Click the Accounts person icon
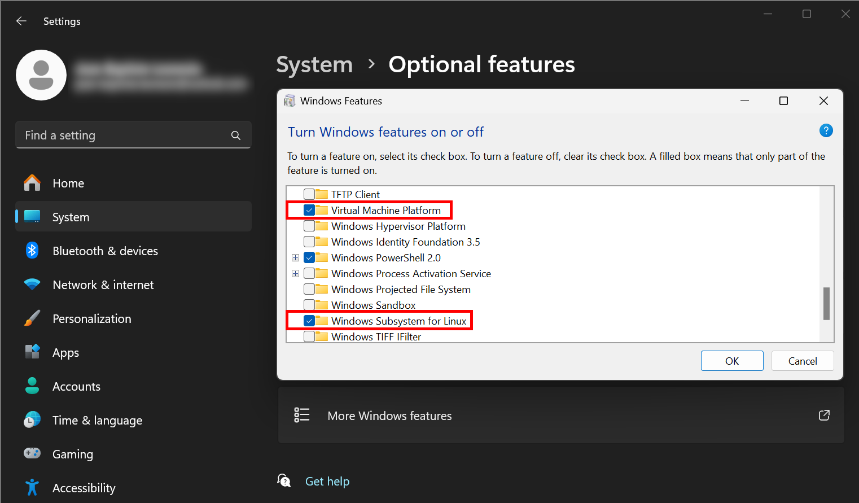Viewport: 859px width, 503px height. pyautogui.click(x=32, y=386)
